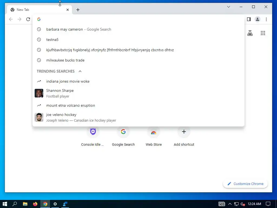Click the 12:24 AM taskbar clock
Viewport: 277px width, 208px height.
[x=254, y=204]
